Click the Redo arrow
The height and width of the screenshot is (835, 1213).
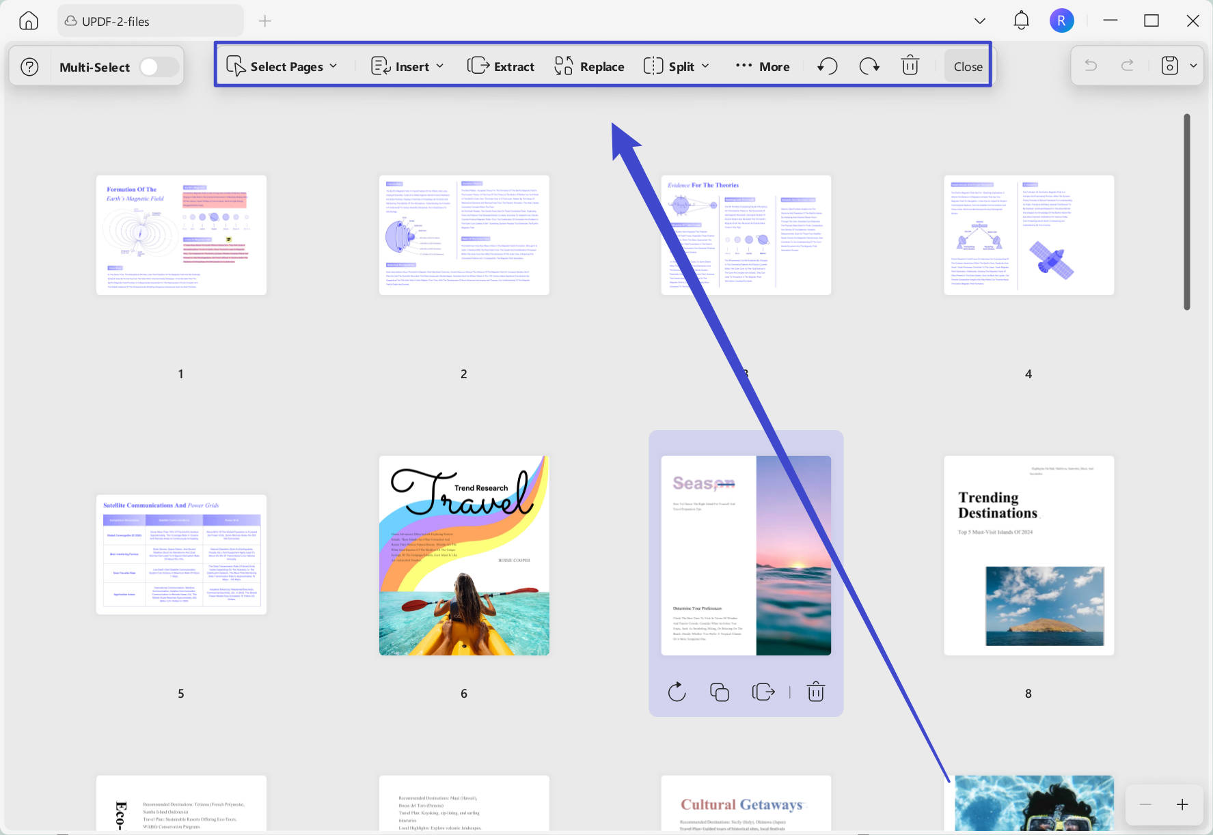1128,66
